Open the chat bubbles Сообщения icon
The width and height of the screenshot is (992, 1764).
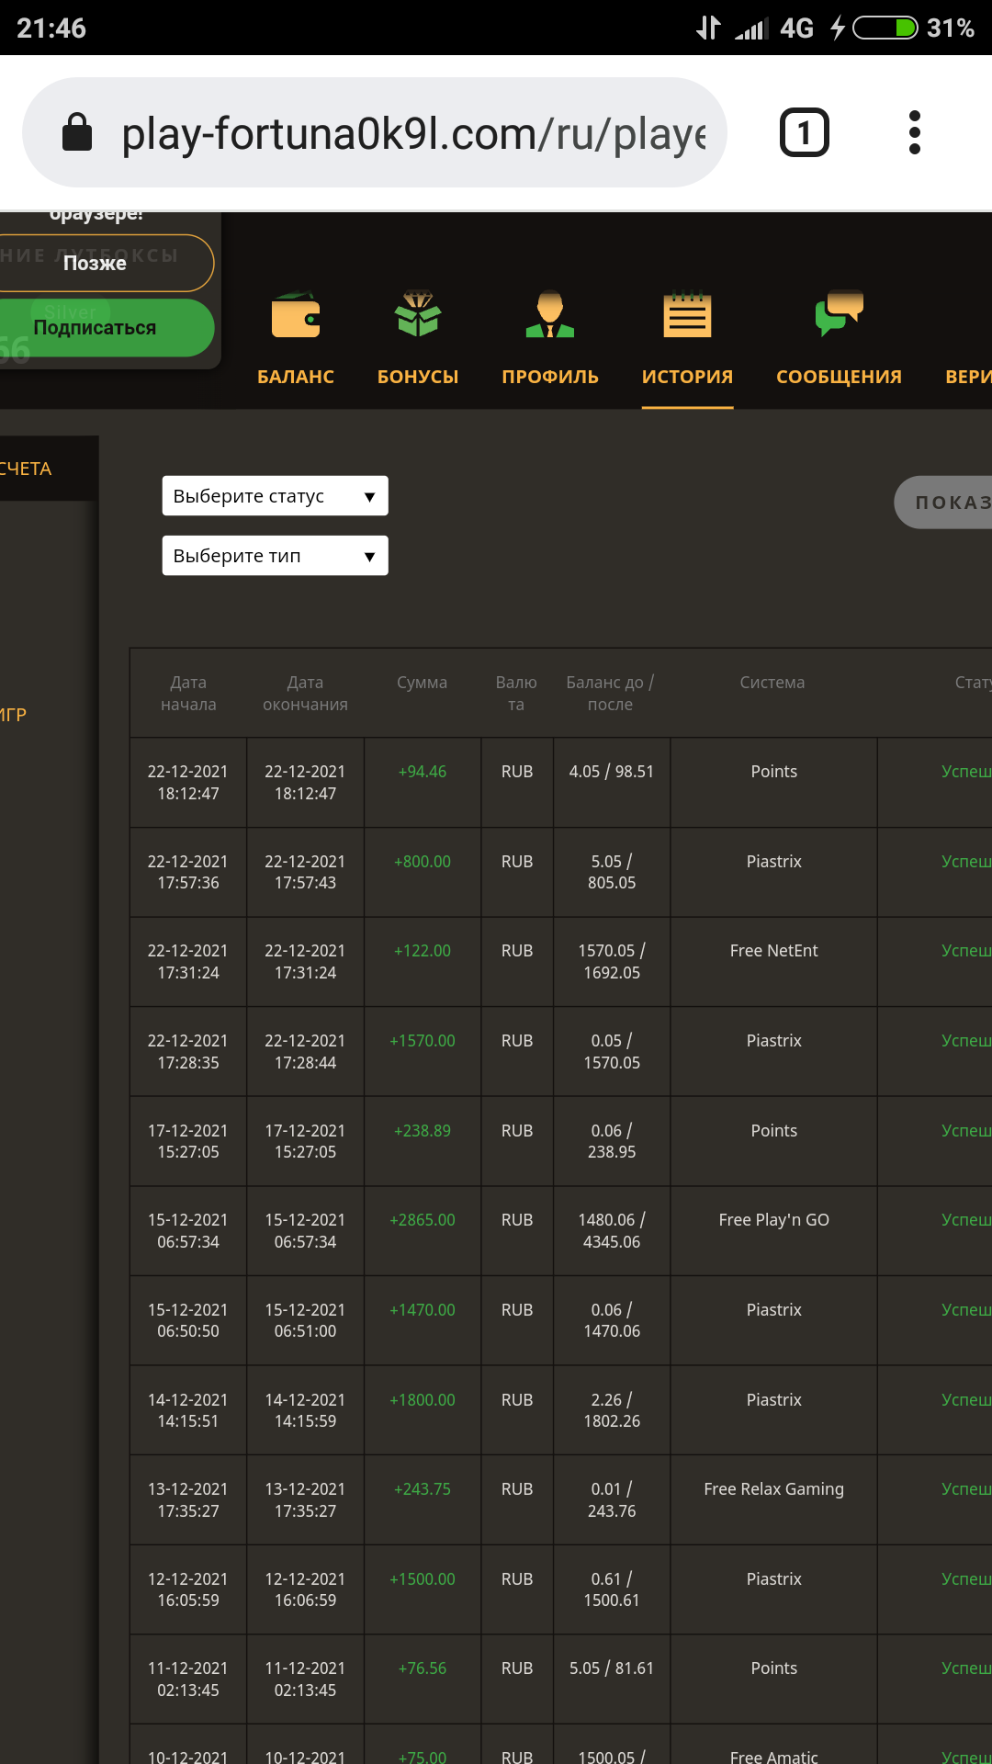[839, 313]
